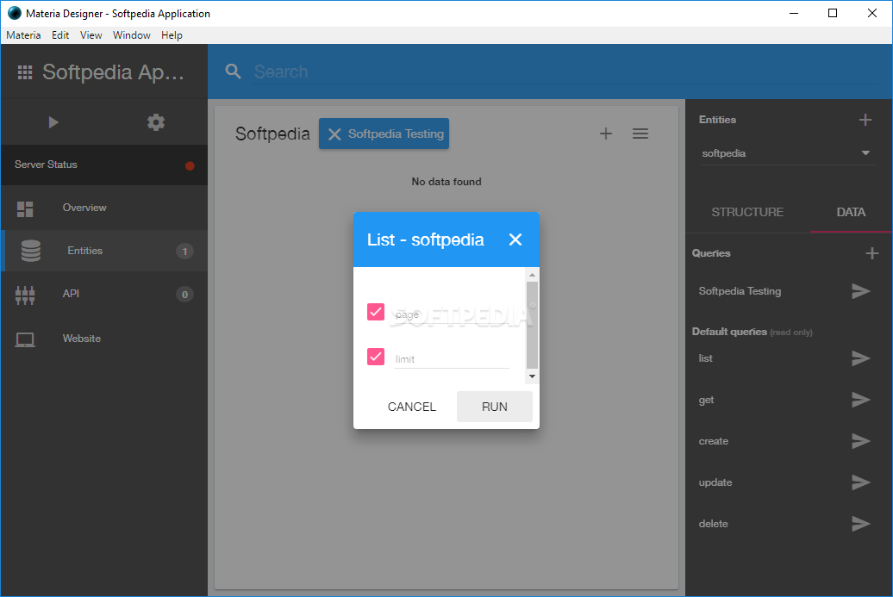Click the Softpedia Testing chip label
The width and height of the screenshot is (893, 597).
[396, 134]
